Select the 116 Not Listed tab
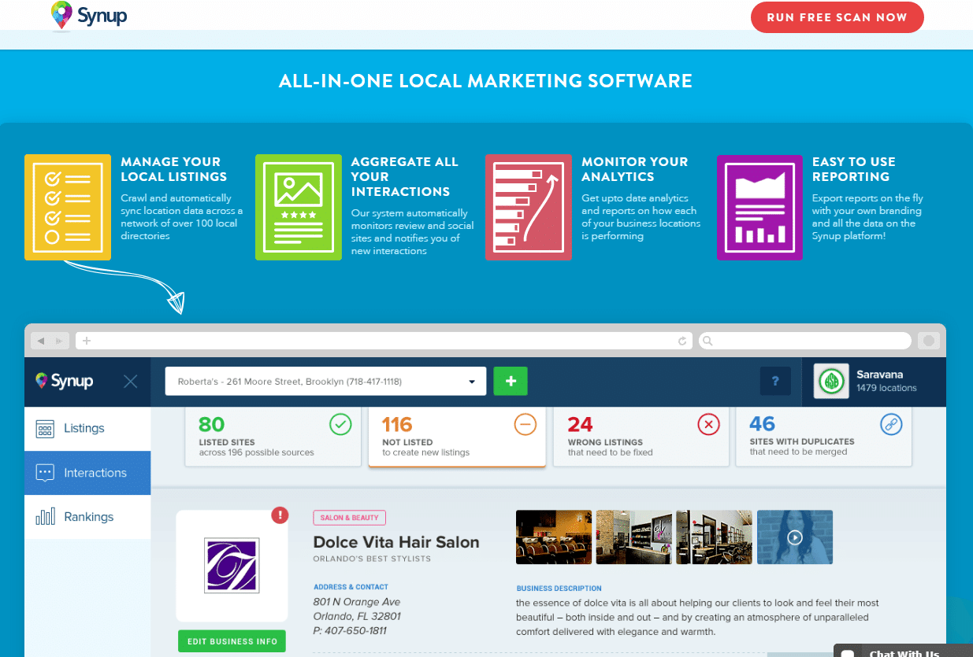Viewport: 973px width, 657px height. click(x=457, y=436)
